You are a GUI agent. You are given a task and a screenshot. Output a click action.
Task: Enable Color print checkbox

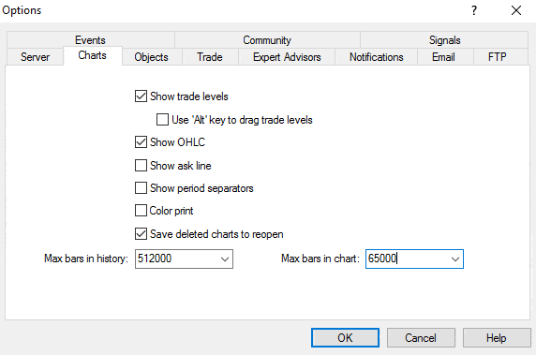click(141, 211)
